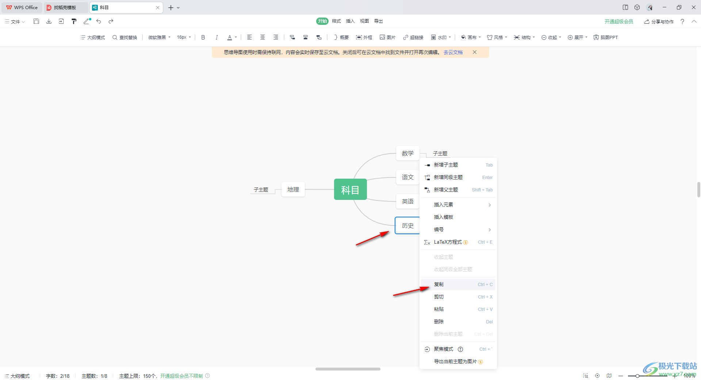Collapse the ribbon with the up chevron
The width and height of the screenshot is (701, 380).
(694, 22)
